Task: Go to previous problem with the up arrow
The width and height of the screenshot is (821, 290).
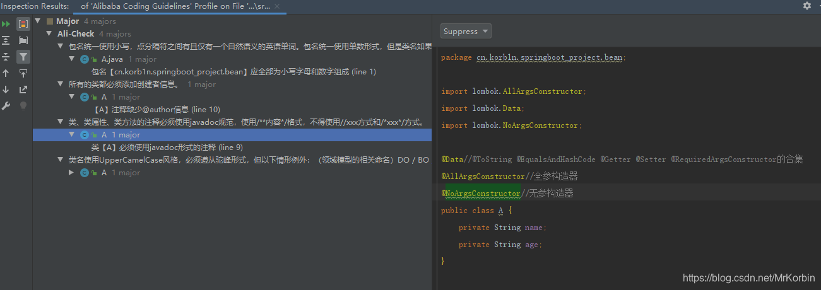Action: pyautogui.click(x=6, y=73)
